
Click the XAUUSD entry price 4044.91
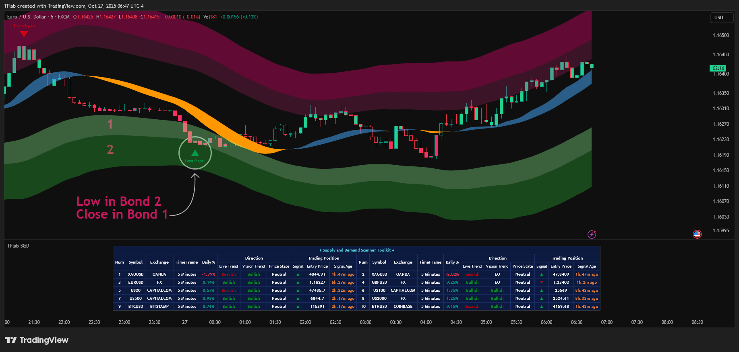click(x=317, y=274)
